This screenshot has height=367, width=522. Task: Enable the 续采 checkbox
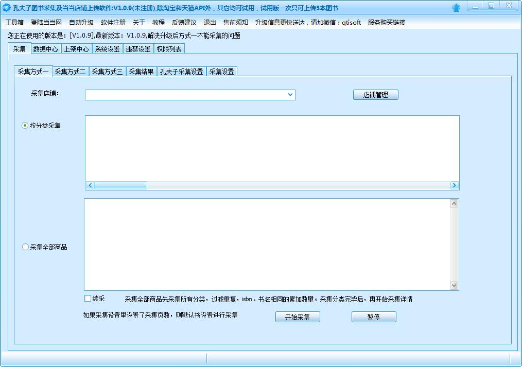click(86, 299)
